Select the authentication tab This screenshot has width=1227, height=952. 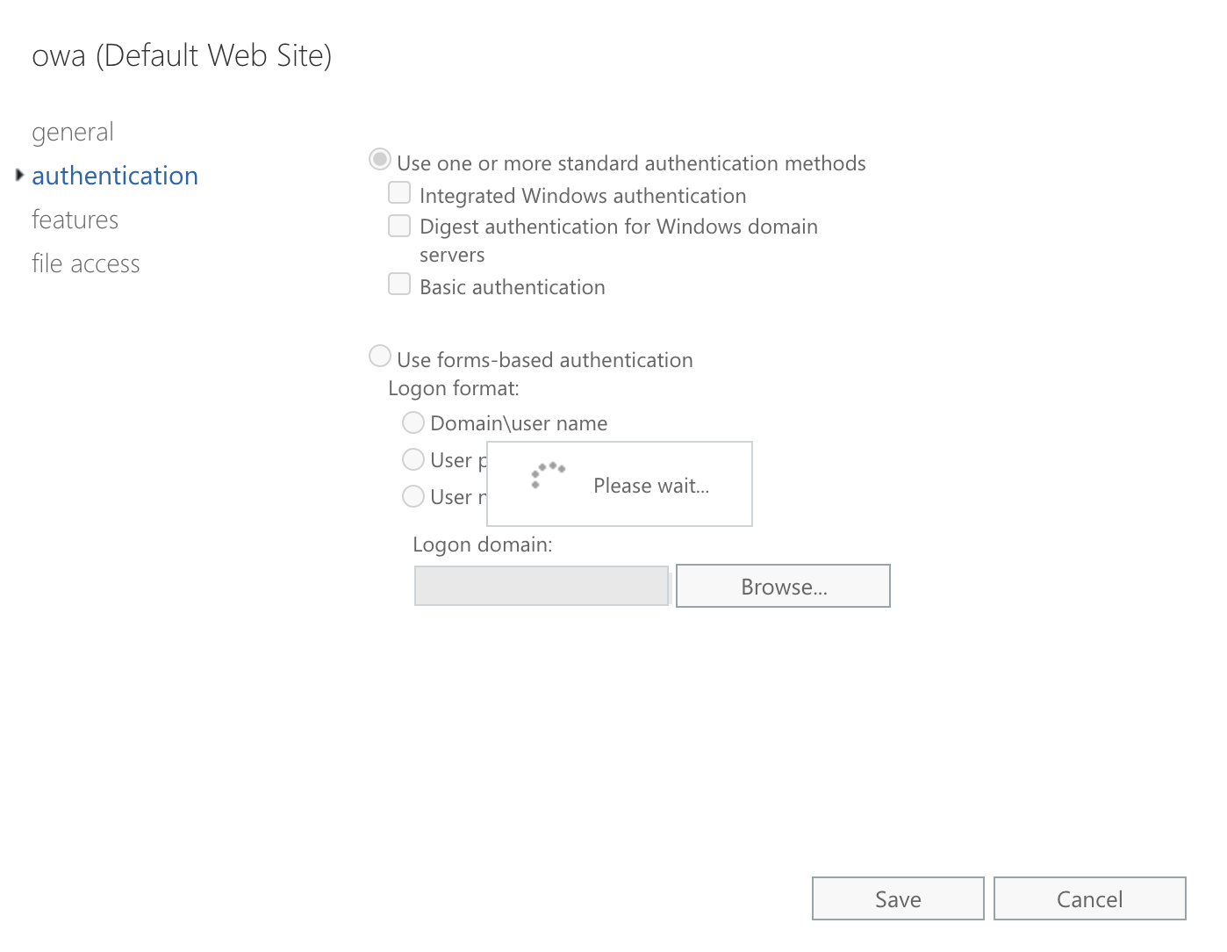(x=115, y=176)
